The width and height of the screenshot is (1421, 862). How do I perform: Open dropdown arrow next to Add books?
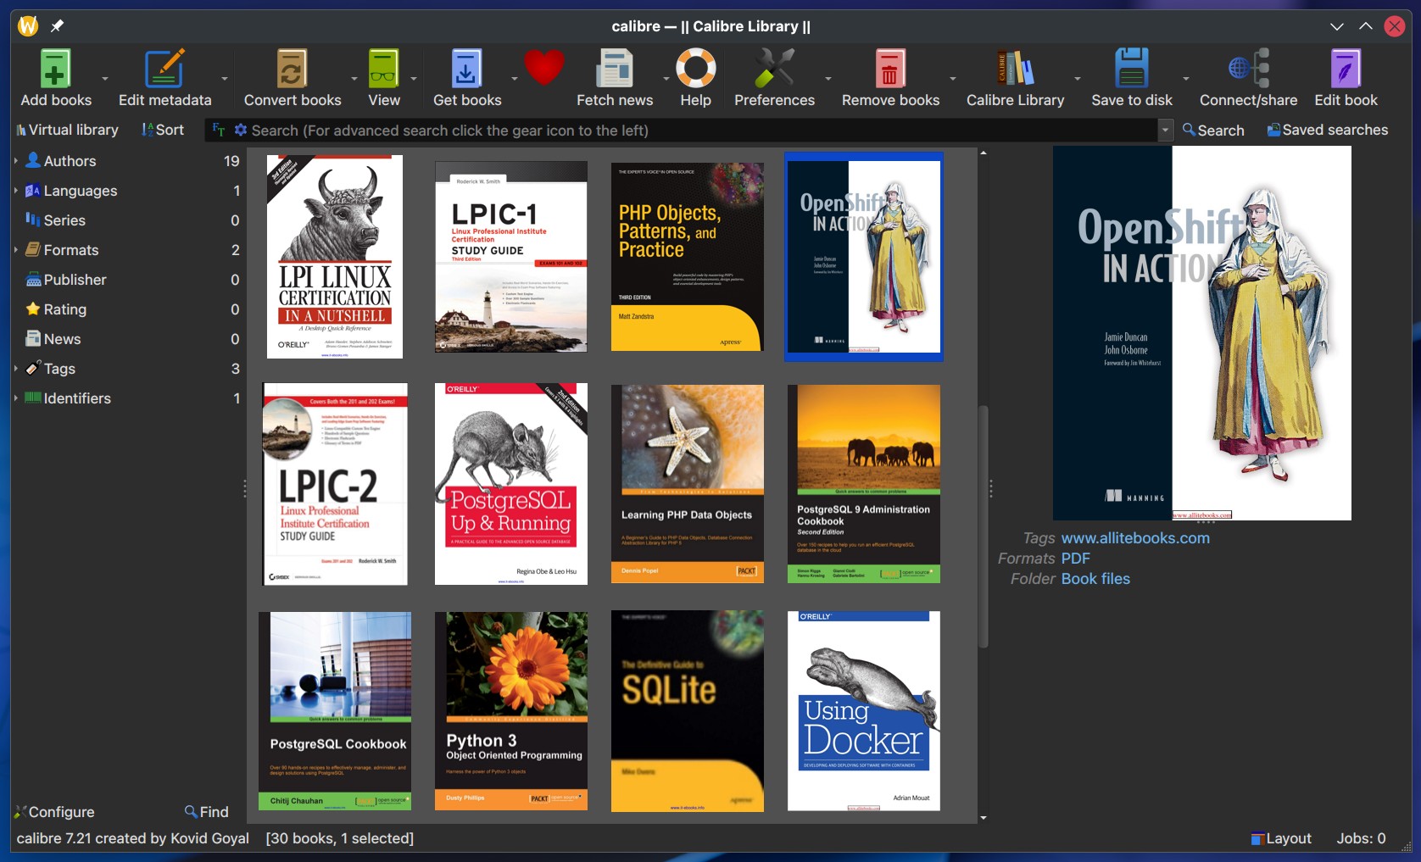pyautogui.click(x=105, y=79)
